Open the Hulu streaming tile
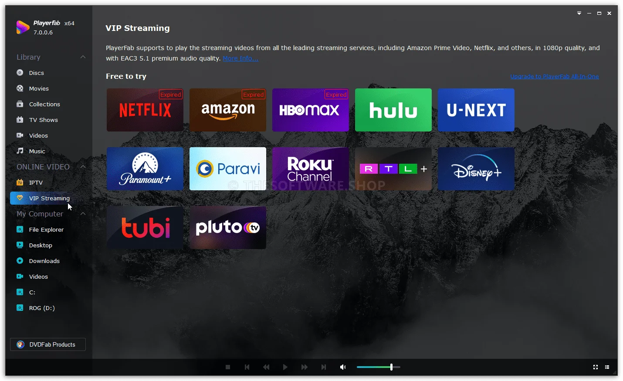The height and width of the screenshot is (381, 623). tap(393, 110)
